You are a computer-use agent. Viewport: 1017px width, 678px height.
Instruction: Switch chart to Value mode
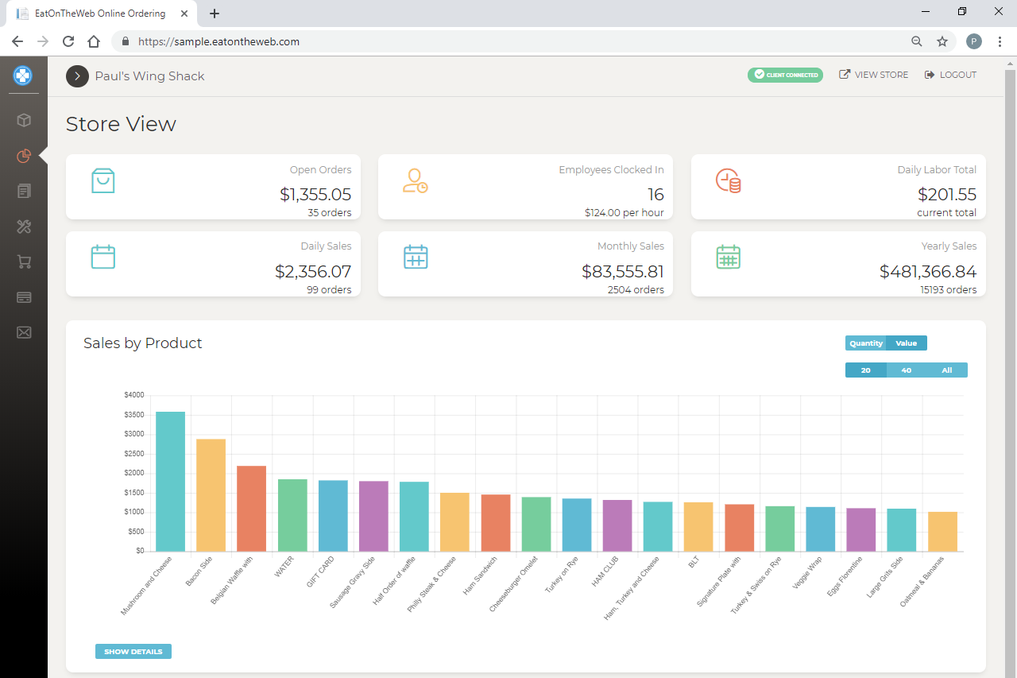tap(907, 343)
